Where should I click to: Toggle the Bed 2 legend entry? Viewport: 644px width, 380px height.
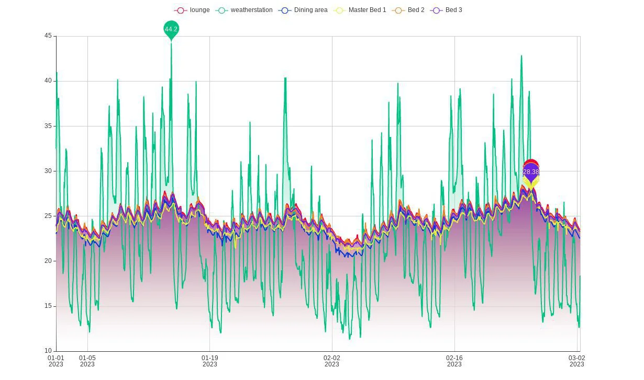tap(408, 10)
